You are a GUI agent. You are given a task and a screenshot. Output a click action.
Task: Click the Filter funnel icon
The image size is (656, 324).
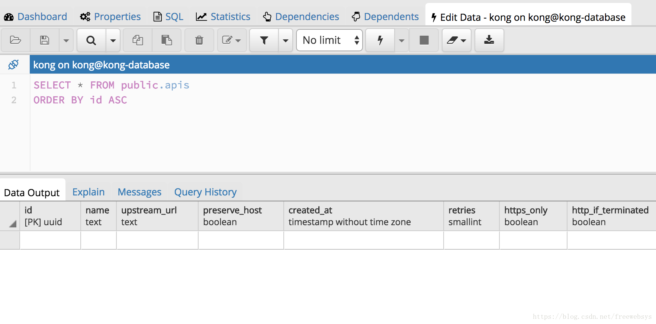(x=264, y=40)
